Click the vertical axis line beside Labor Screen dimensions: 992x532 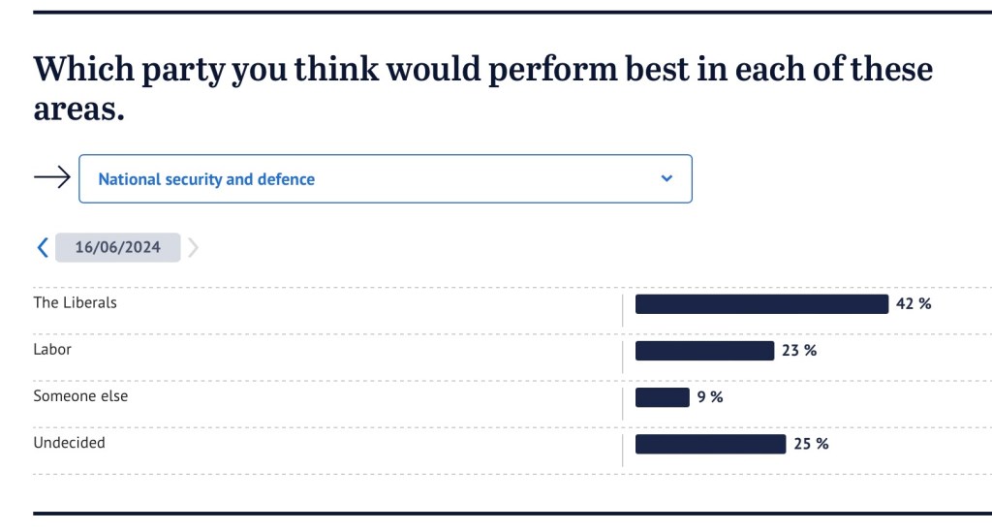click(623, 351)
